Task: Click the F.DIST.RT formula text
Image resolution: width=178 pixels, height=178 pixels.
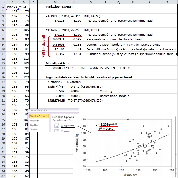Action: click(98, 68)
